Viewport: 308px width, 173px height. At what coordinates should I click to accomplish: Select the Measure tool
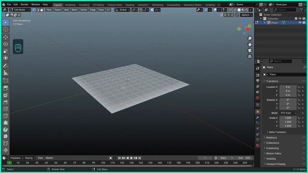(6, 73)
